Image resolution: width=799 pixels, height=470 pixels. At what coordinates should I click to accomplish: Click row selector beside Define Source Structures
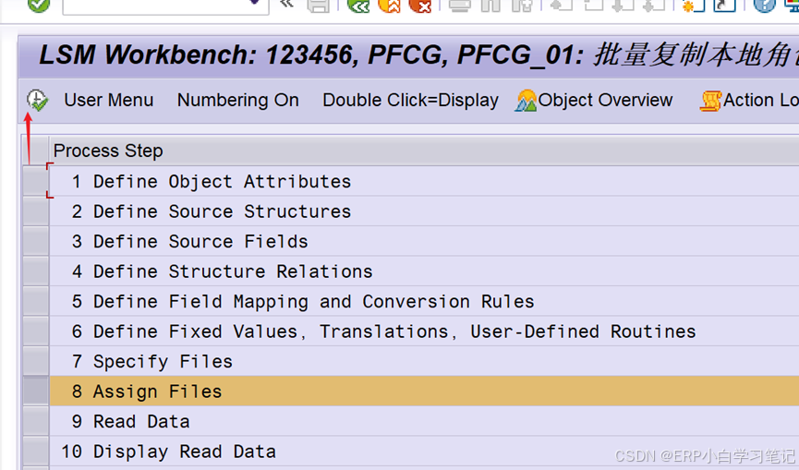click(x=36, y=211)
